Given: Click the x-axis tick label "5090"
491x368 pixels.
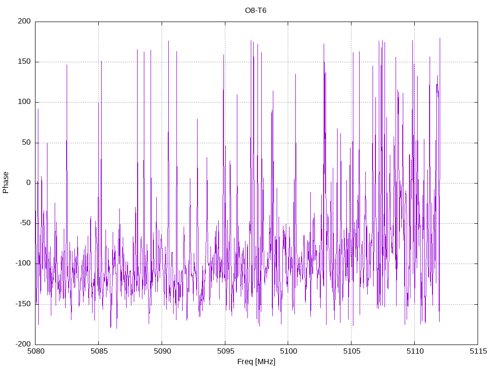Looking at the screenshot, I should click(162, 351).
